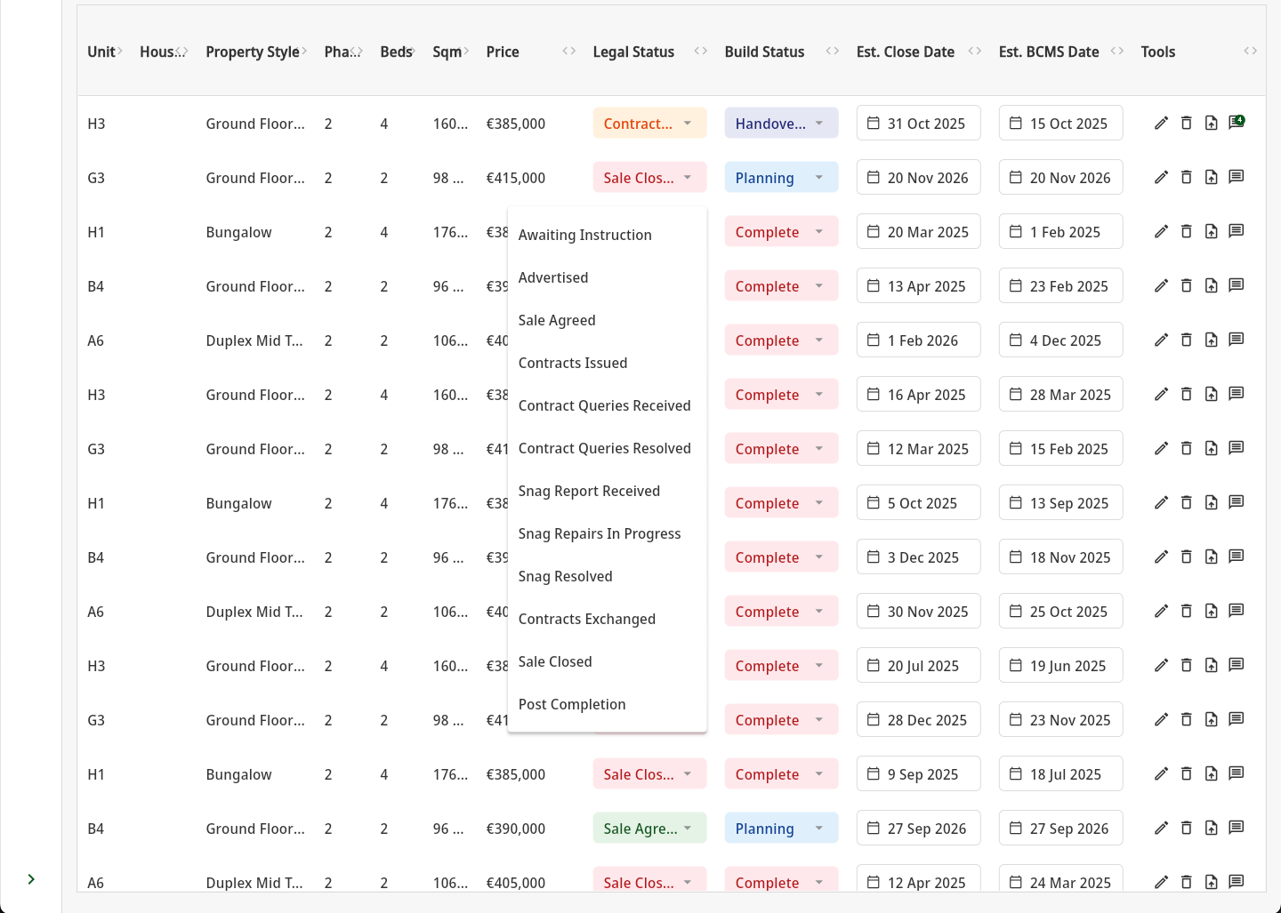Screen dimensions: 1281x913
Task: Open the Contract... legal status dropdown
Action: pyautogui.click(x=649, y=124)
